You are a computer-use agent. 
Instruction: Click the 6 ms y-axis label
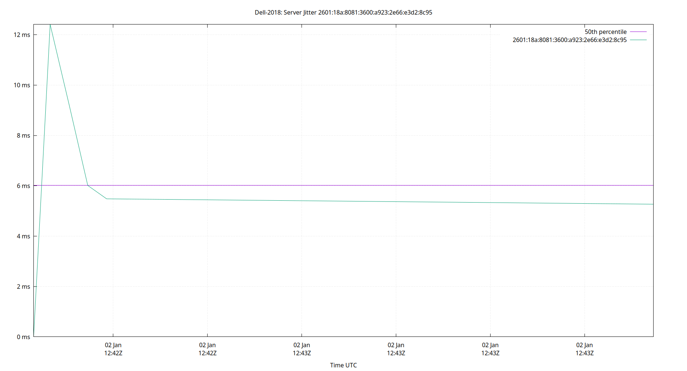tap(23, 185)
